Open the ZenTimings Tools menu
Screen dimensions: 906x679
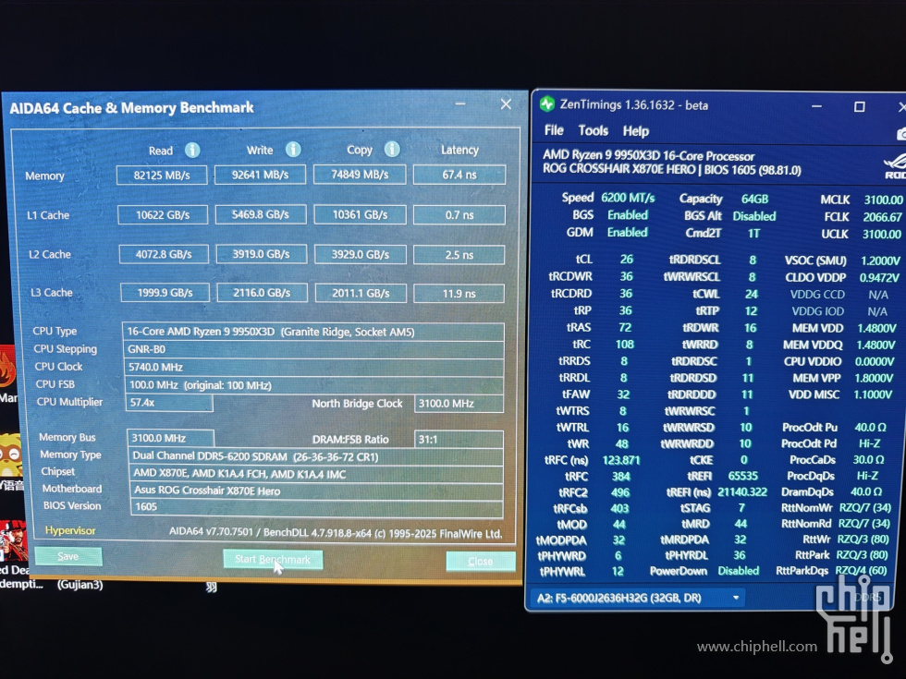[x=594, y=131]
